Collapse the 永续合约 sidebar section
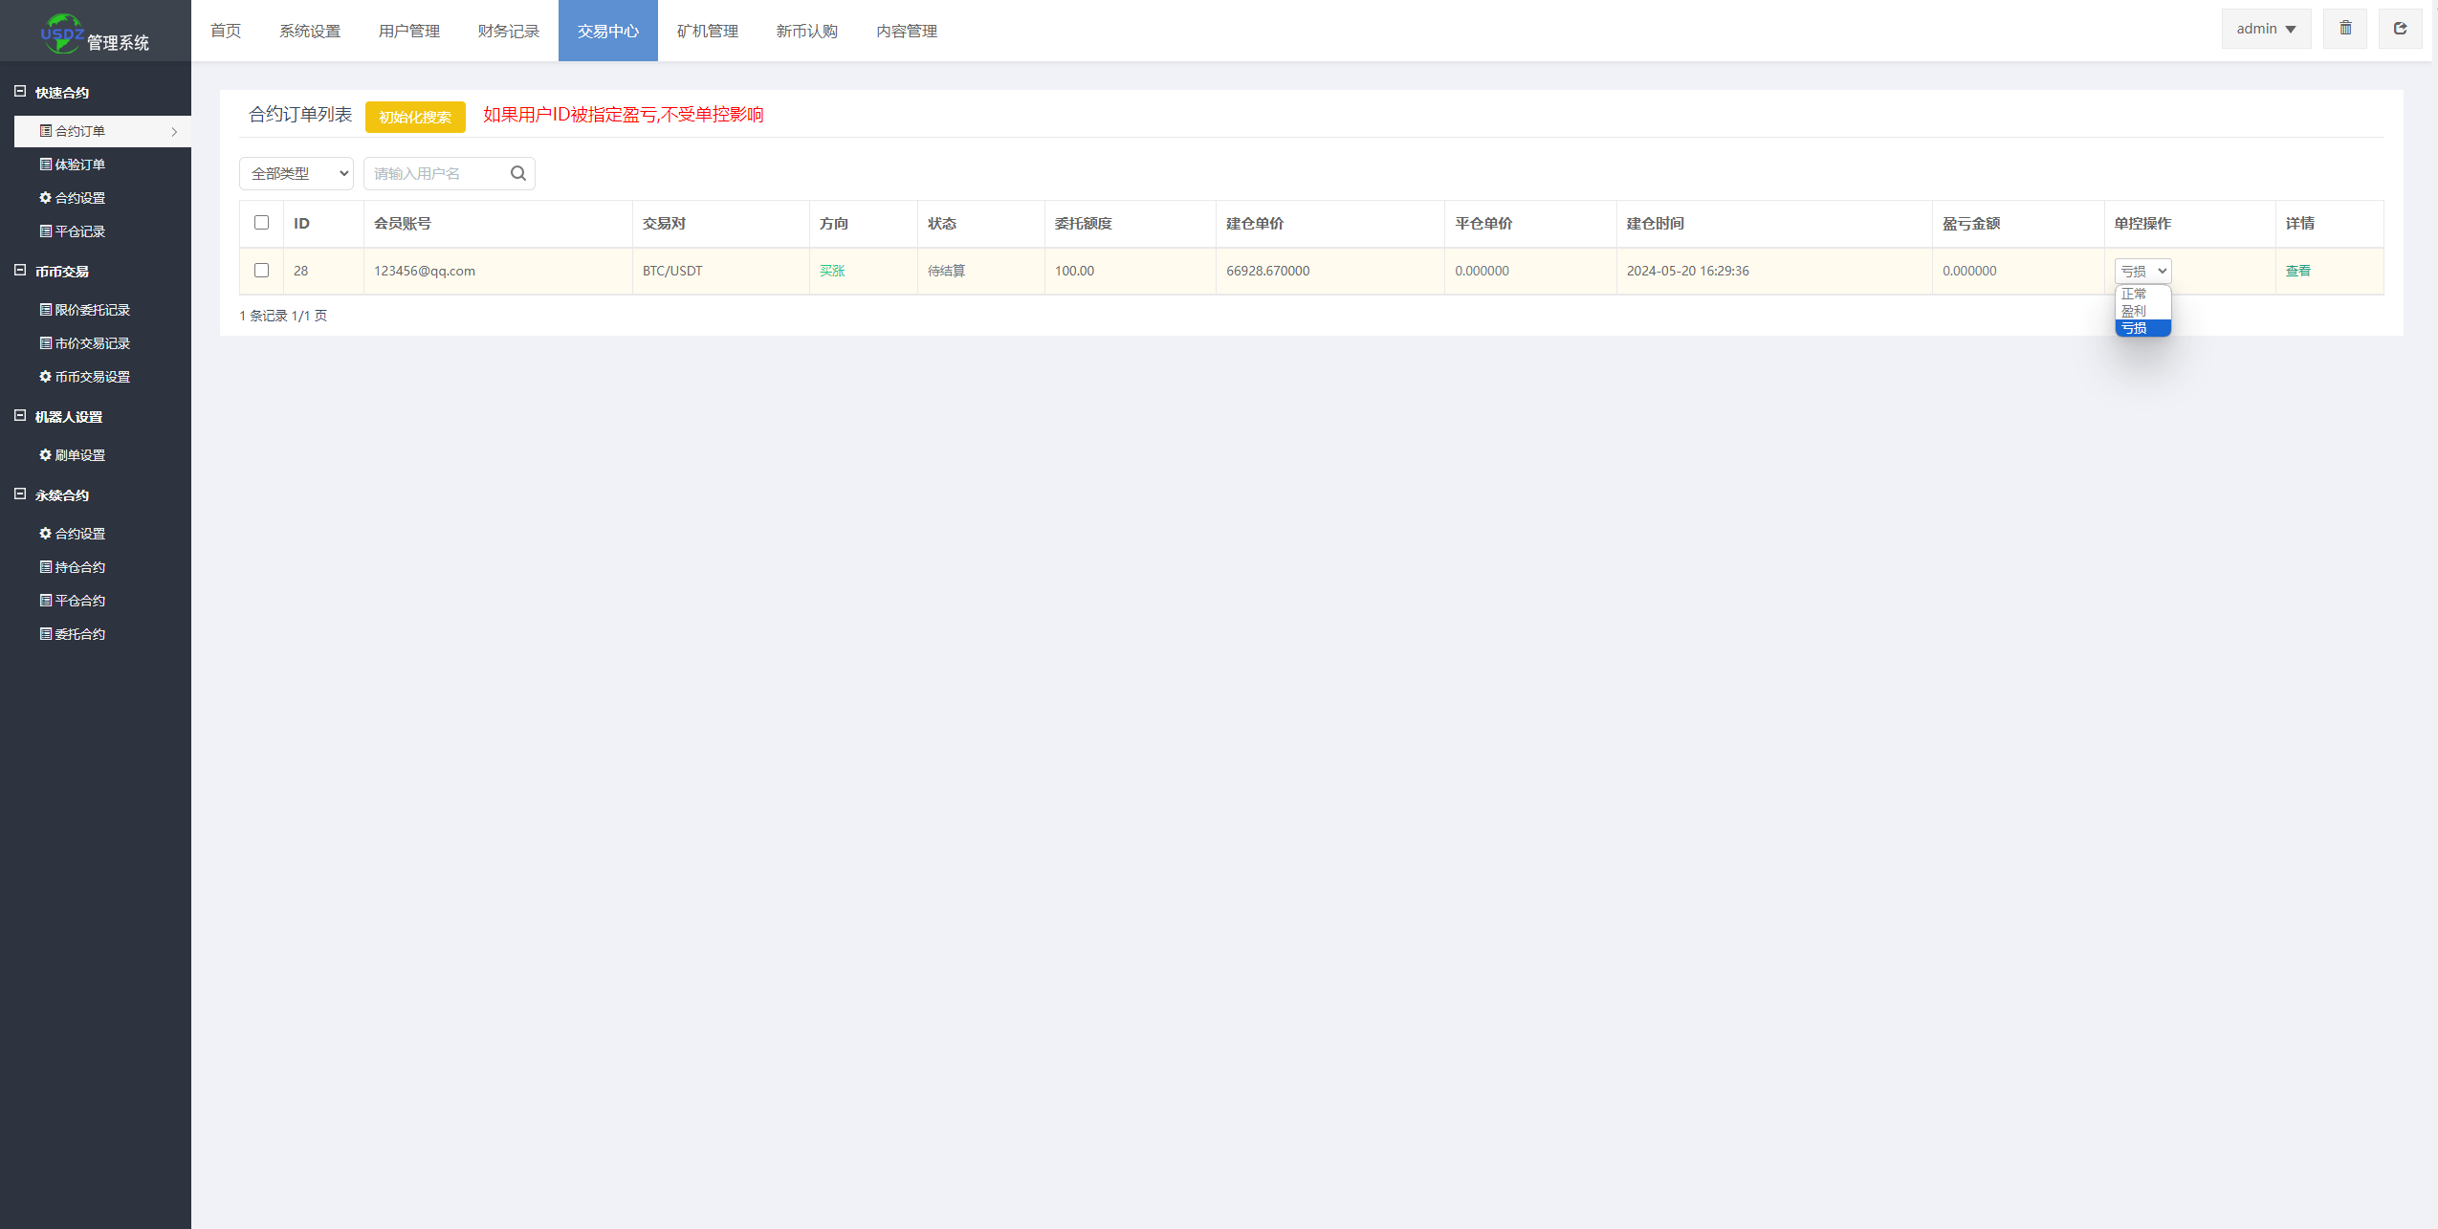This screenshot has width=2438, height=1229. (x=20, y=494)
